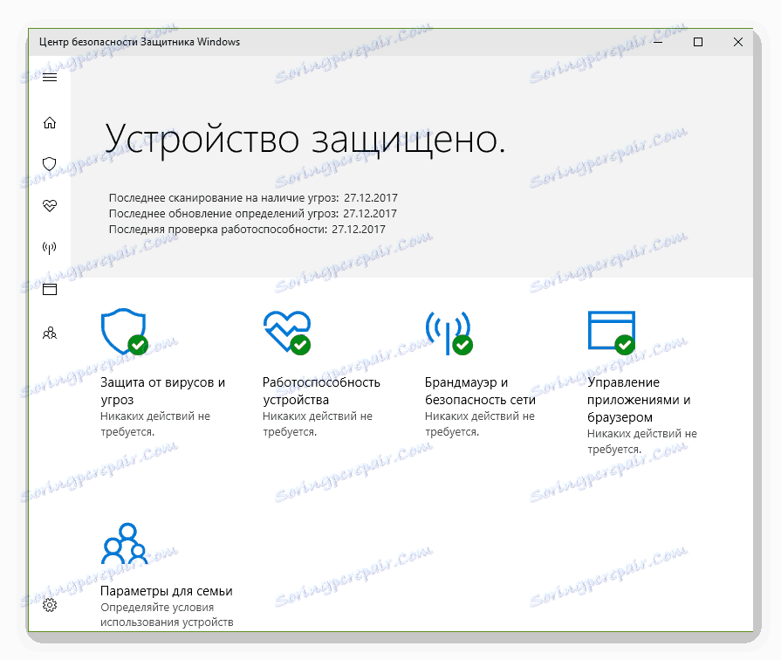Click "Последнее обновление определений угроз" line

[252, 213]
